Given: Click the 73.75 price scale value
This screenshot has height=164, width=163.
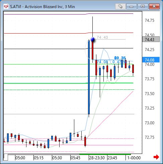Looking at the screenshot, I should tap(149, 79).
